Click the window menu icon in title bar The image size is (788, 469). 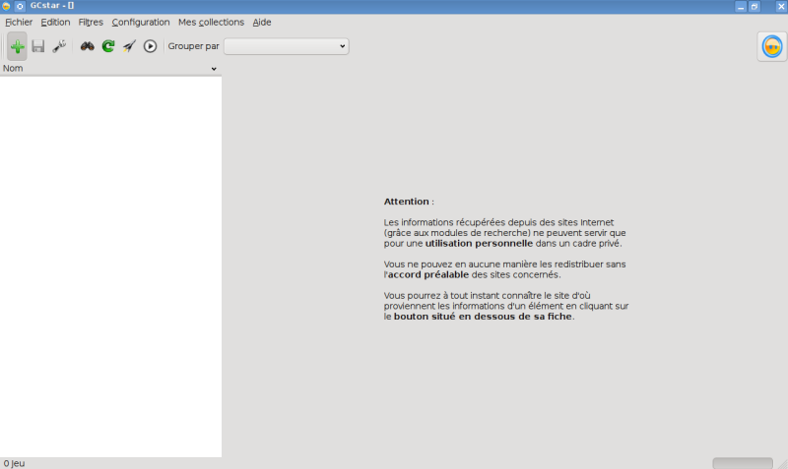pyautogui.click(x=6, y=6)
